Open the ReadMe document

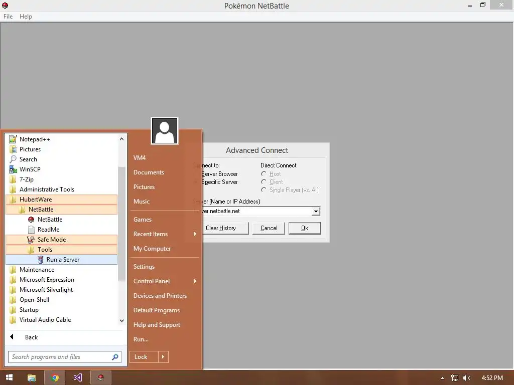click(61, 230)
